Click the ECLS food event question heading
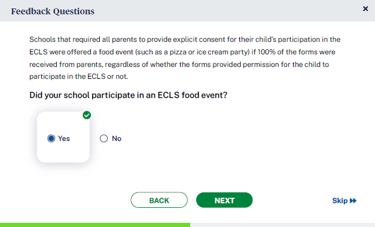The height and width of the screenshot is (227, 375). tap(128, 95)
